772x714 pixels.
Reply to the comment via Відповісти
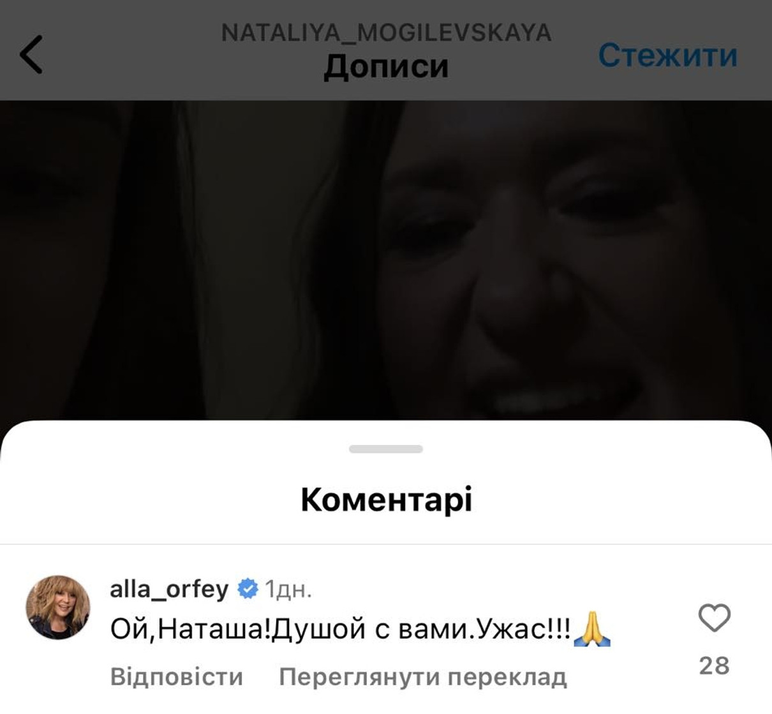[x=177, y=677]
